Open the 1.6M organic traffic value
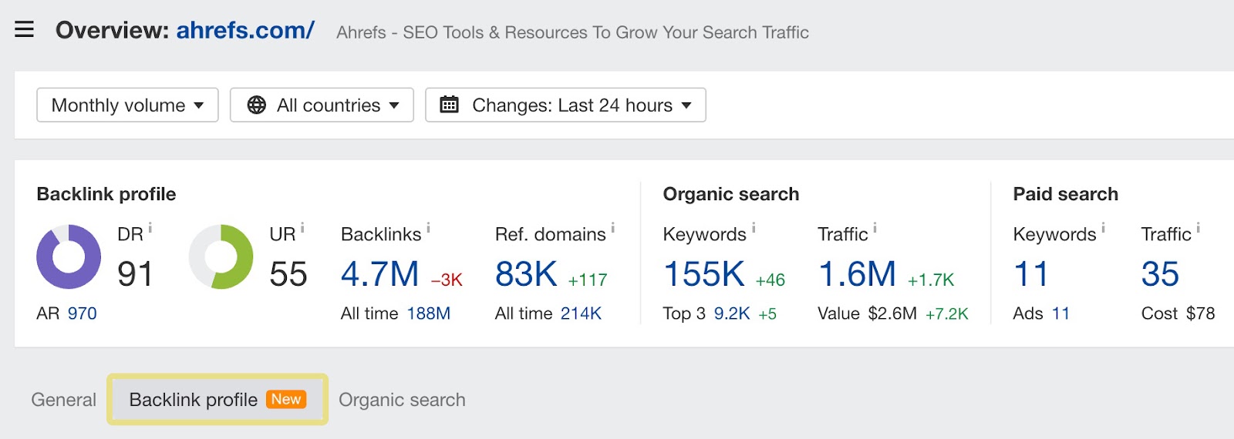Screen dimensions: 1234x439 pos(857,274)
